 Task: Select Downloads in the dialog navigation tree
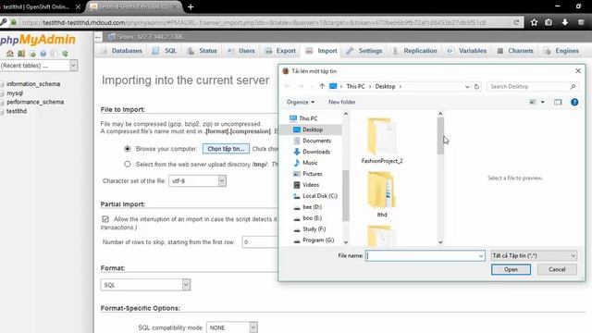[316, 152]
